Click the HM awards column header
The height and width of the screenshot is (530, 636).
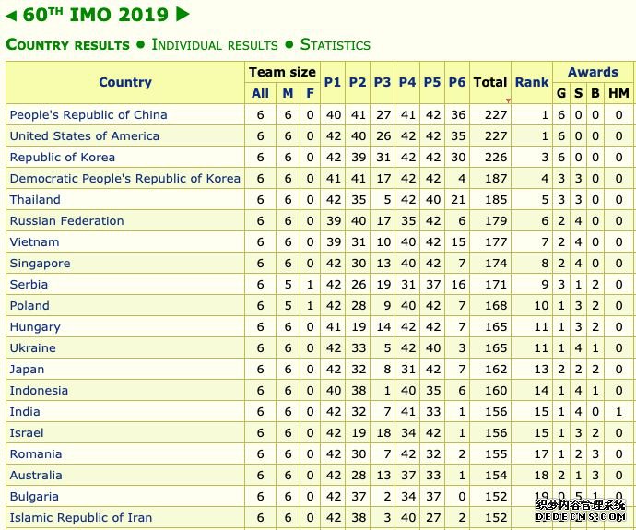coord(618,93)
